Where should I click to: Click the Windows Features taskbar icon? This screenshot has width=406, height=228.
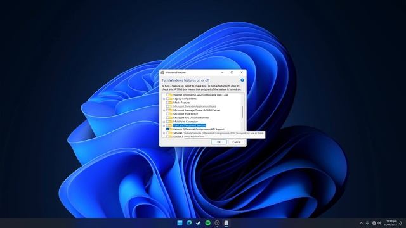click(226, 223)
